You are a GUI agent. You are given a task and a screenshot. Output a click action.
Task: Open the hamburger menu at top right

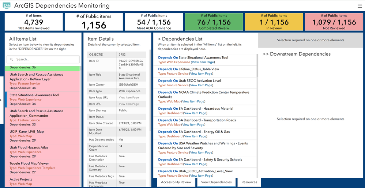point(360,6)
